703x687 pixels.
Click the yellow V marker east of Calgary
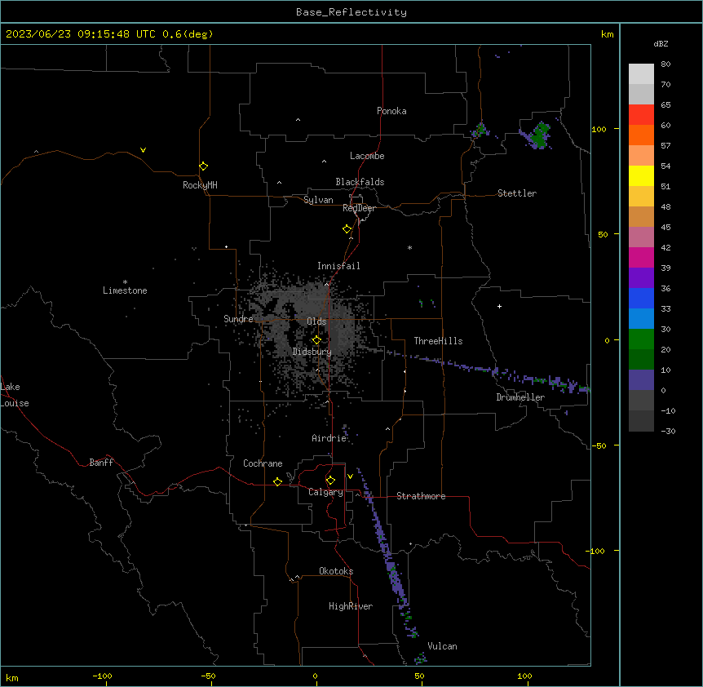click(x=350, y=476)
